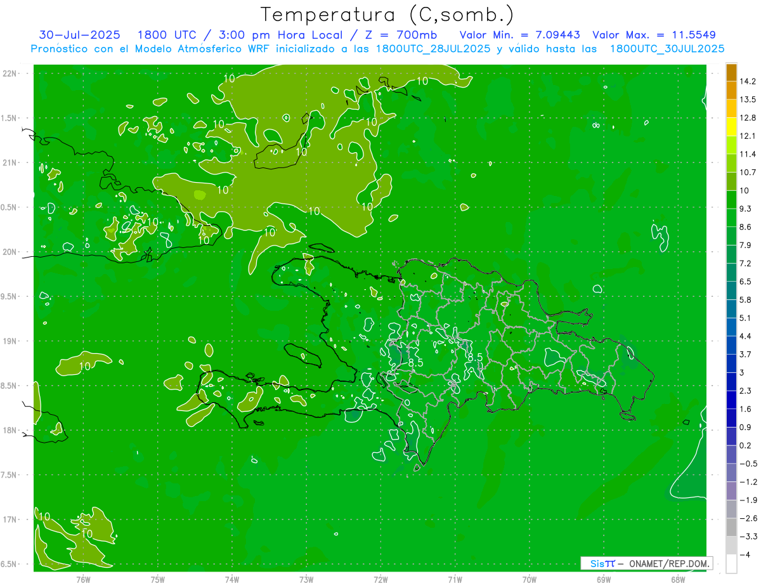Click the 68W longitude axis label

(678, 579)
